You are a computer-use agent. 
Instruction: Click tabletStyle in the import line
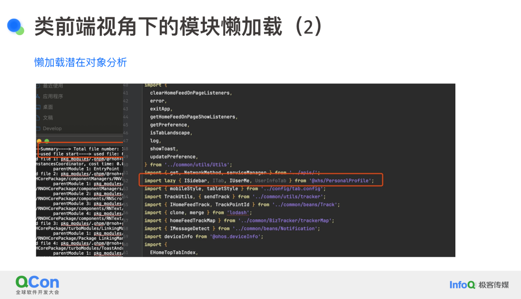[x=222, y=188]
